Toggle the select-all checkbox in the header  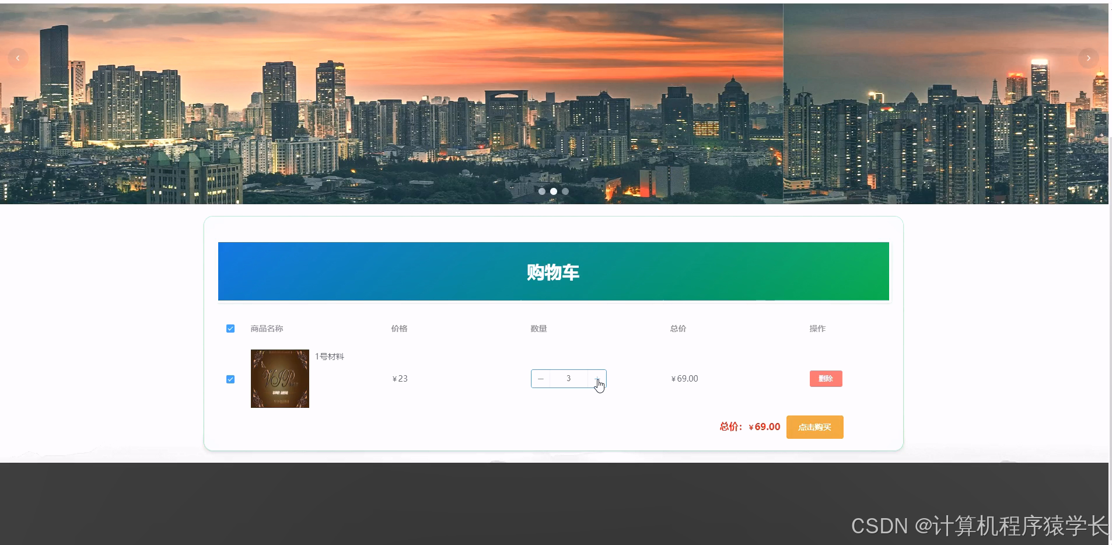230,329
